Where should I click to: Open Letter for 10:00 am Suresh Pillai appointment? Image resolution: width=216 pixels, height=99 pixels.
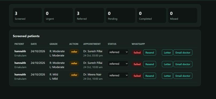[167, 64]
